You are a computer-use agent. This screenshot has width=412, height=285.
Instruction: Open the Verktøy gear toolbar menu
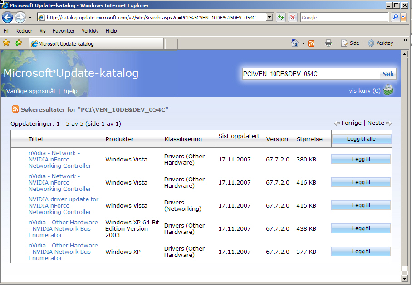pos(383,43)
